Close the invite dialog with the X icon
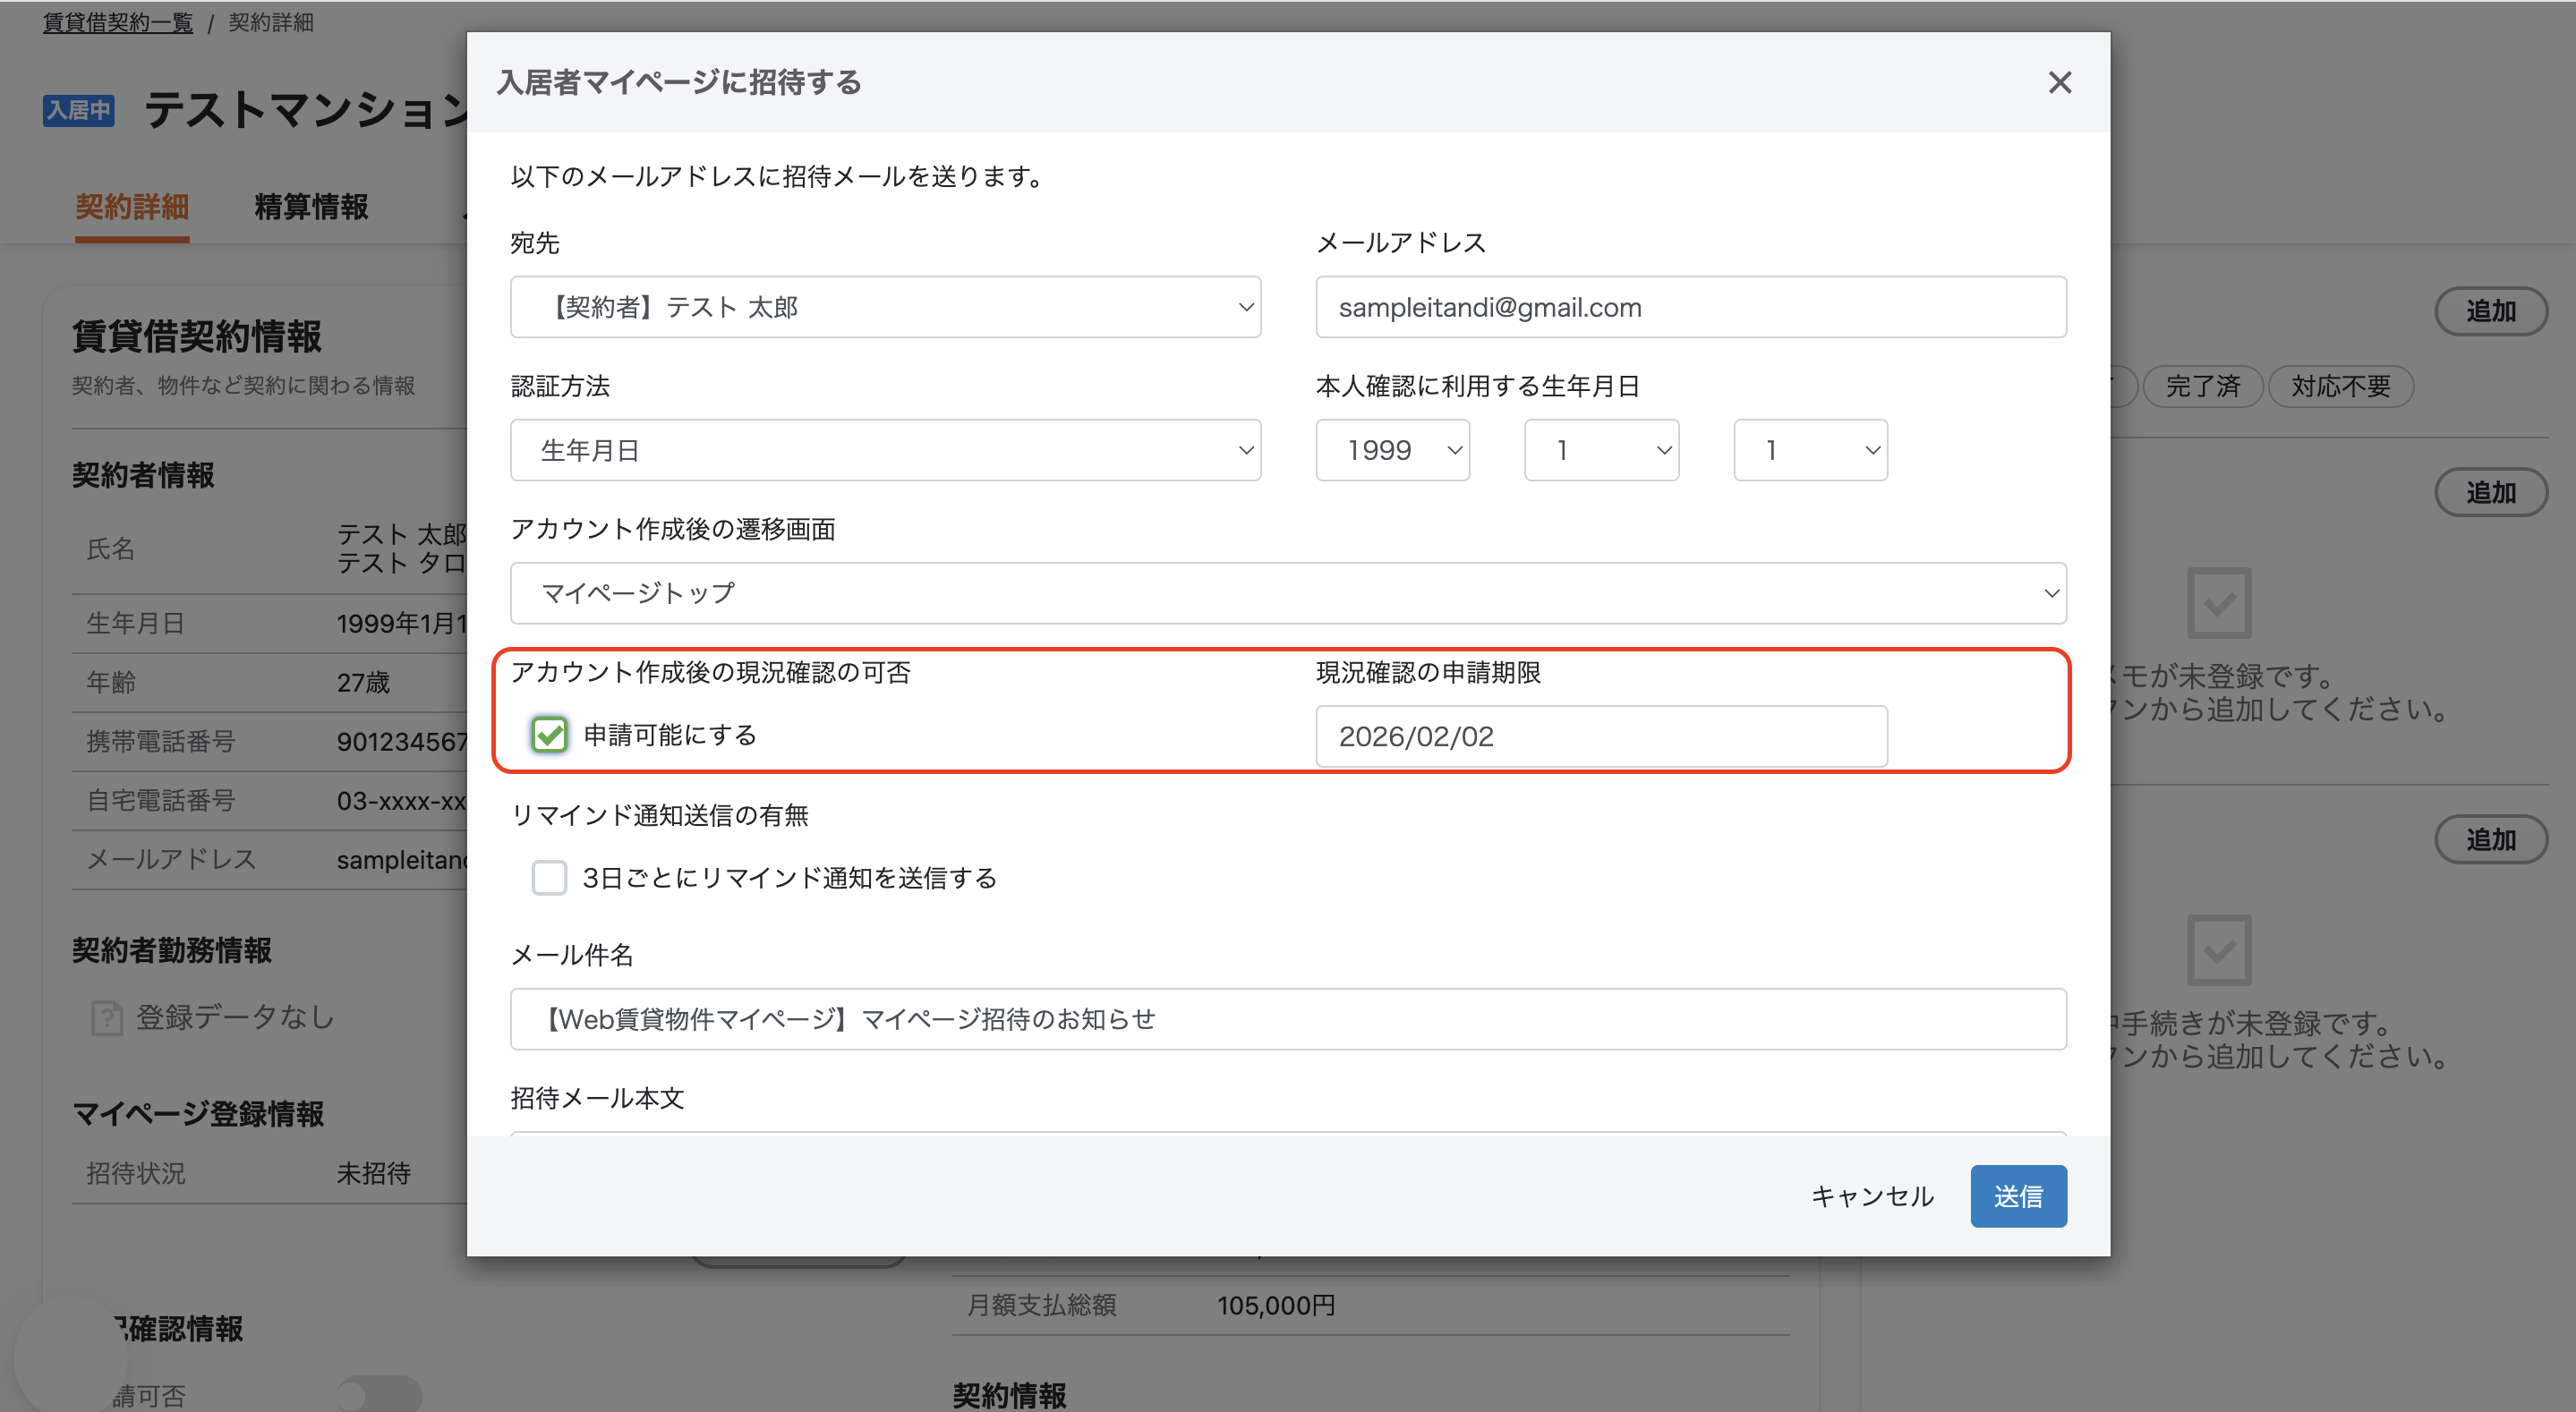2576x1412 pixels. coord(2059,83)
